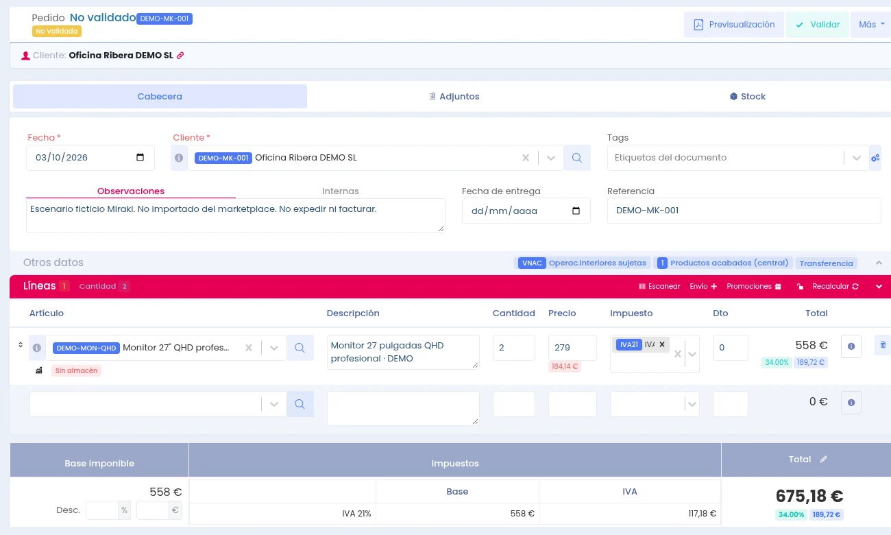Click the link icon next to Oficina Ribera DEMO SL
The width and height of the screenshot is (891, 535).
point(180,56)
